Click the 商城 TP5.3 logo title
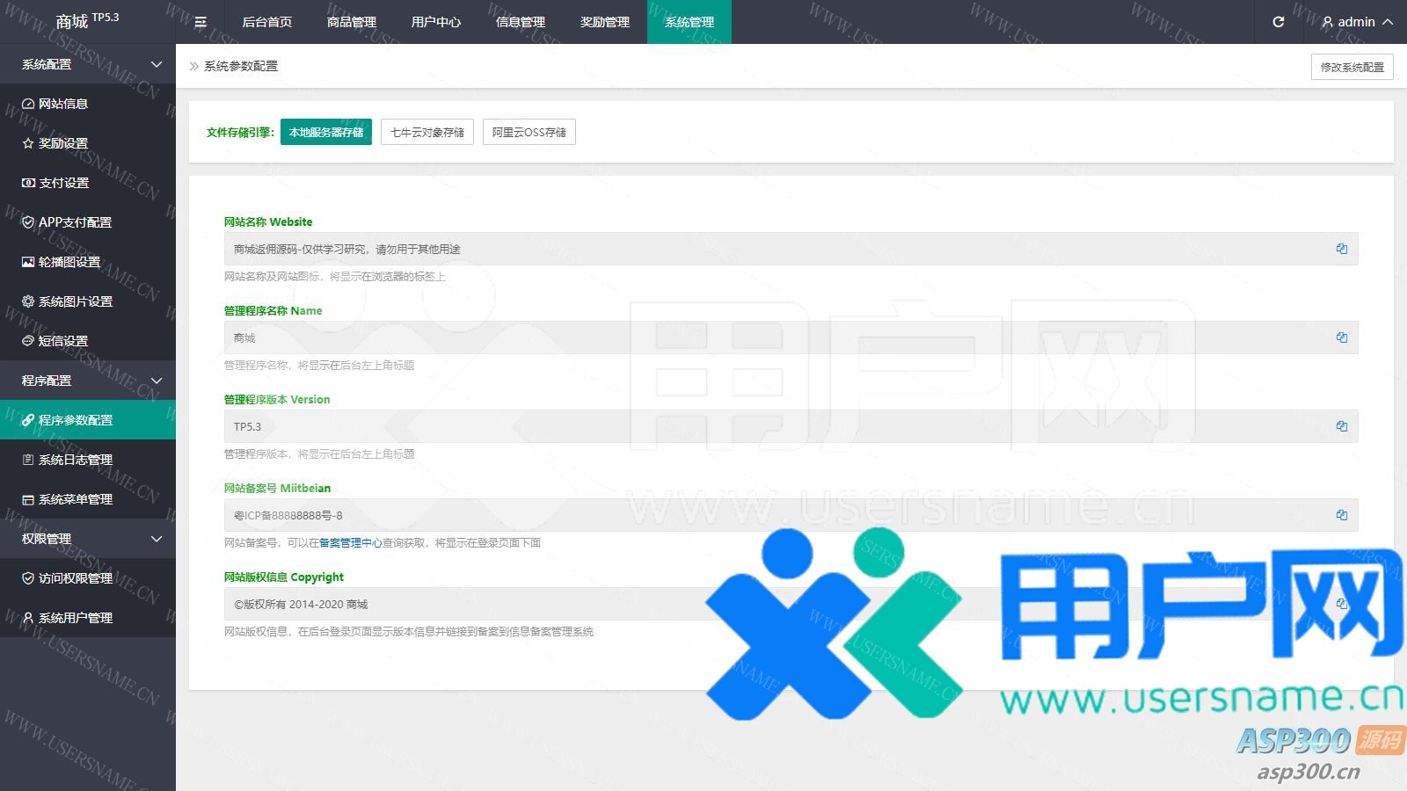Screen dimensions: 1407x791 [x=88, y=21]
